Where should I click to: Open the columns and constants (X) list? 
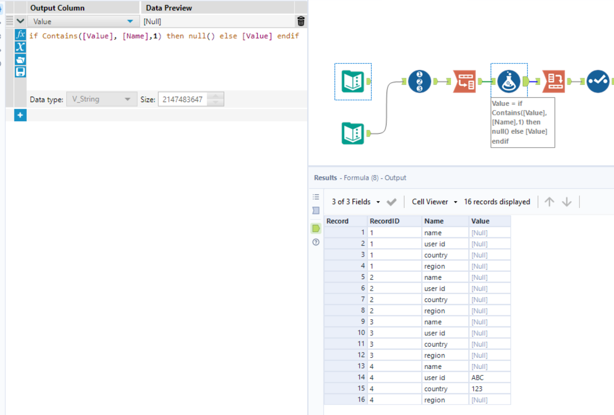pyautogui.click(x=20, y=47)
